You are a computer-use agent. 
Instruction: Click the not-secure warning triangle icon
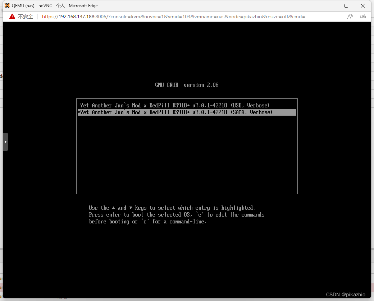tap(12, 17)
